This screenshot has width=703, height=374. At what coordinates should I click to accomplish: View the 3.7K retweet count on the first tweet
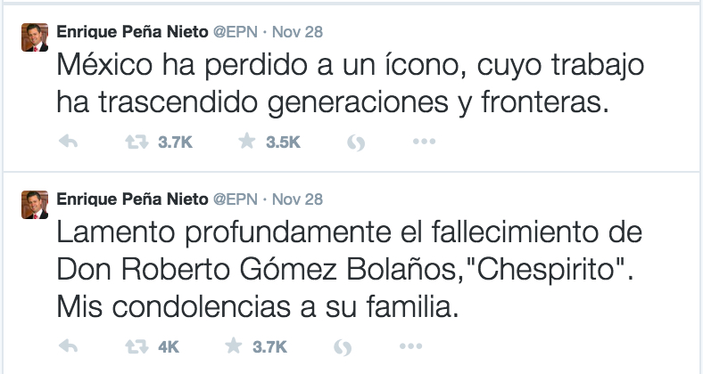tap(175, 142)
